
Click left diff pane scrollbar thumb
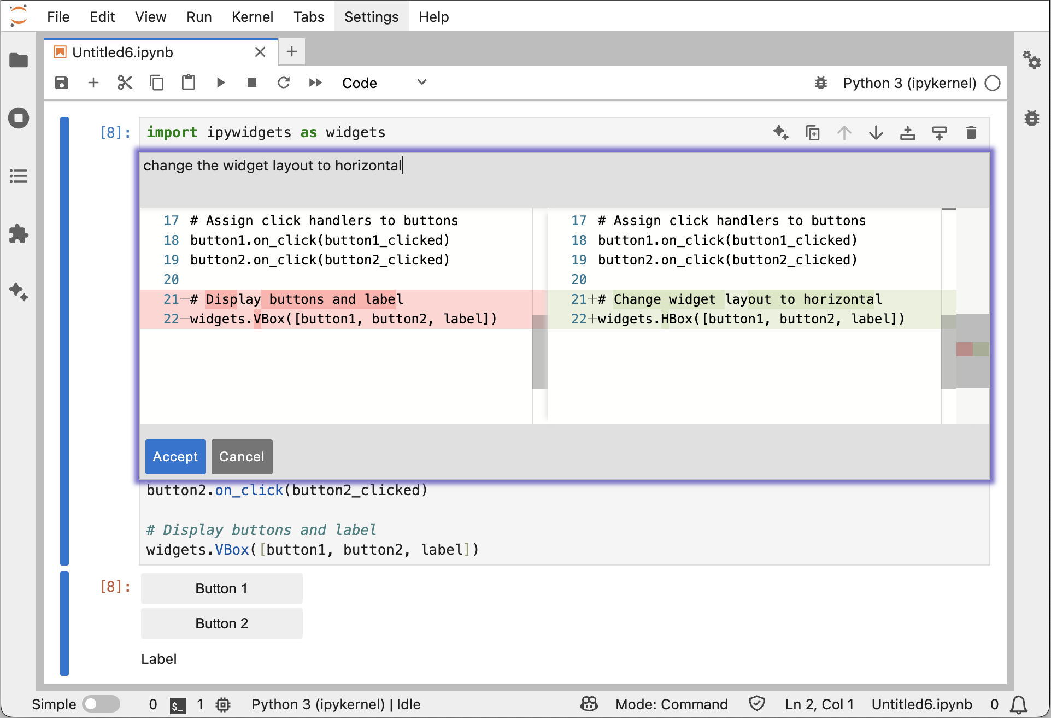[x=539, y=351]
